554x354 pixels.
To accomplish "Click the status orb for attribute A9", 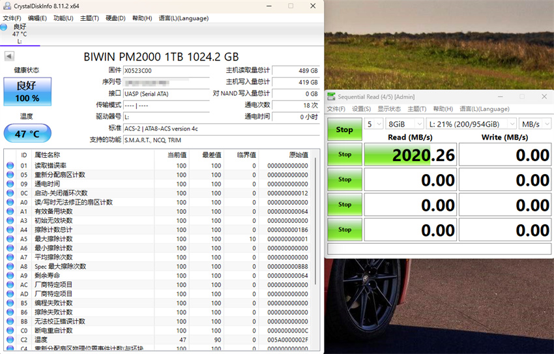I will tap(10, 276).
